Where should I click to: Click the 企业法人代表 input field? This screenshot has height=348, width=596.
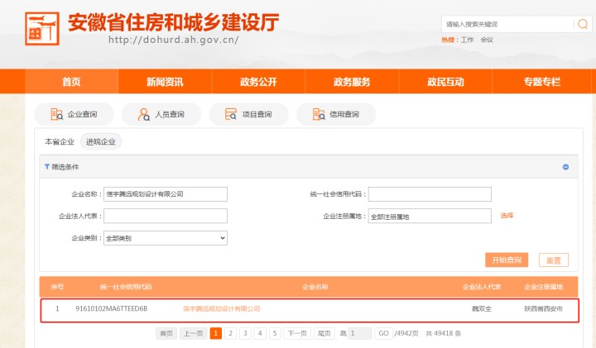coord(166,216)
